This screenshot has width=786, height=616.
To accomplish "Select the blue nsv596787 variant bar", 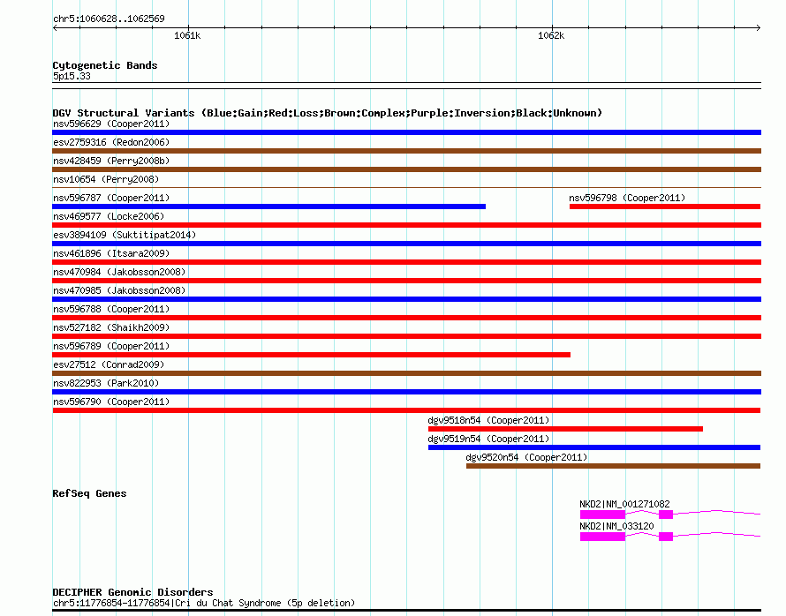I will 268,207.
